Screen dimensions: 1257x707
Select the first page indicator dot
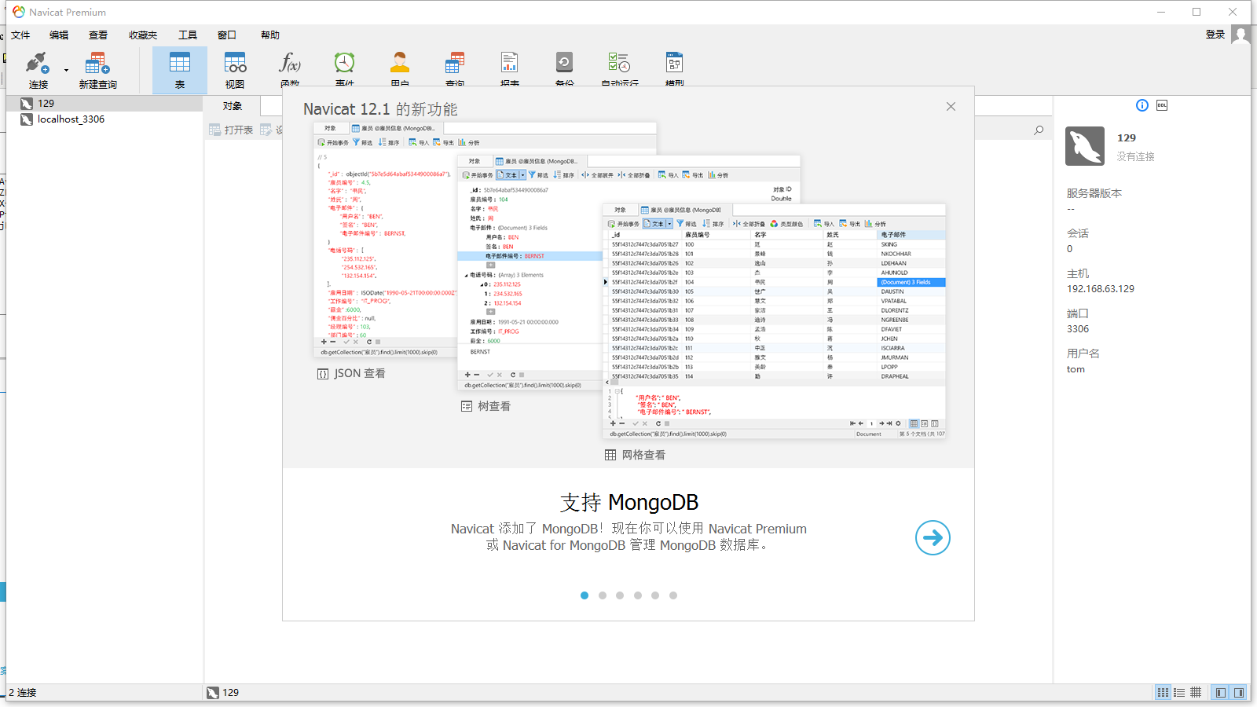(x=585, y=595)
